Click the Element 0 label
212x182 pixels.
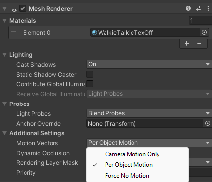(36, 33)
